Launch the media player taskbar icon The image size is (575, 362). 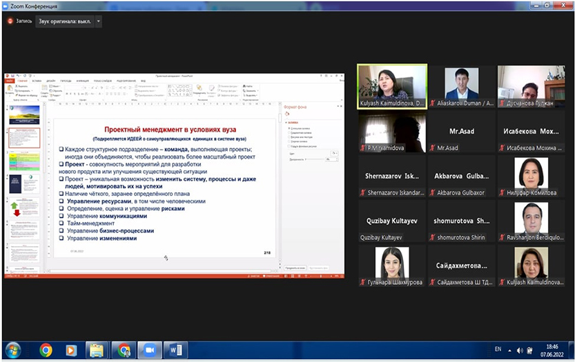point(71,350)
